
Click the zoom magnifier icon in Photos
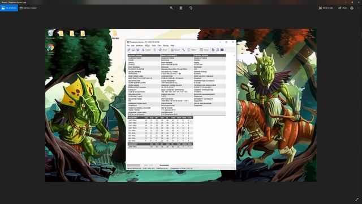point(171,8)
